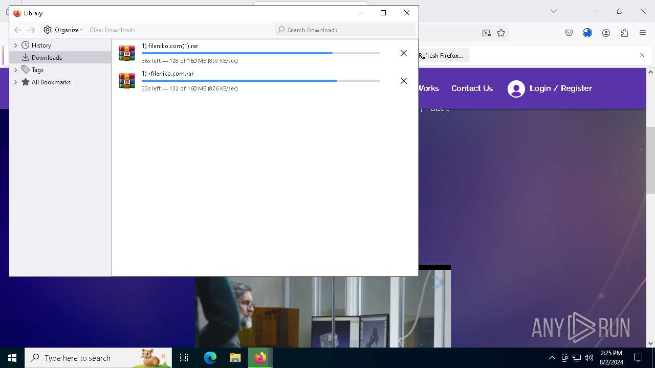This screenshot has height=368, width=655.
Task: Open the network tray icon
Action: pyautogui.click(x=577, y=358)
